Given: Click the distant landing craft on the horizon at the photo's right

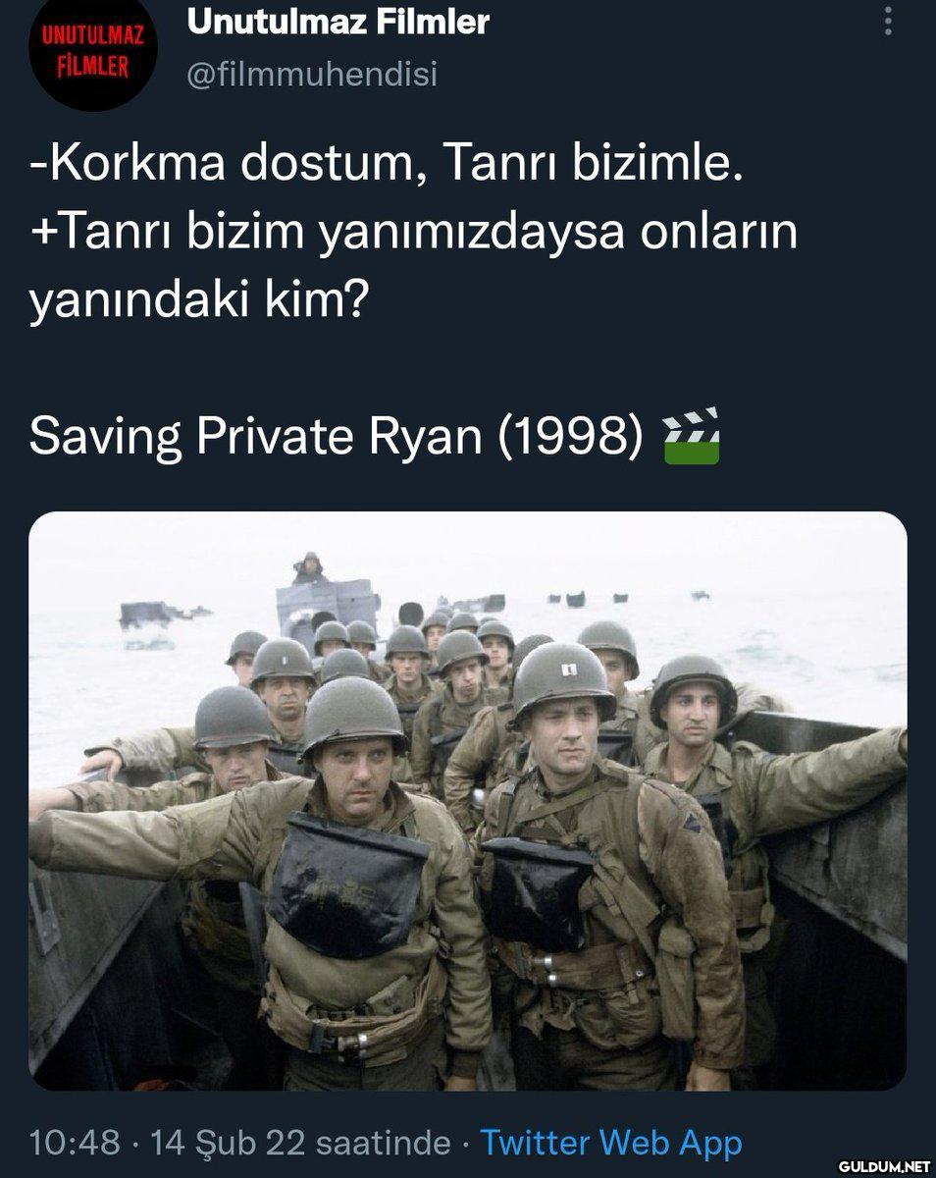Looking at the screenshot, I should 700,595.
